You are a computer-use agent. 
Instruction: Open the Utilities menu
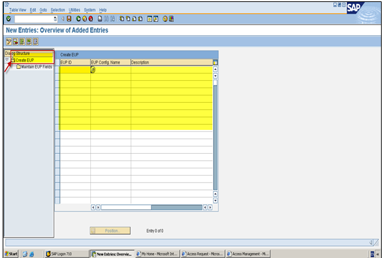pos(74,10)
